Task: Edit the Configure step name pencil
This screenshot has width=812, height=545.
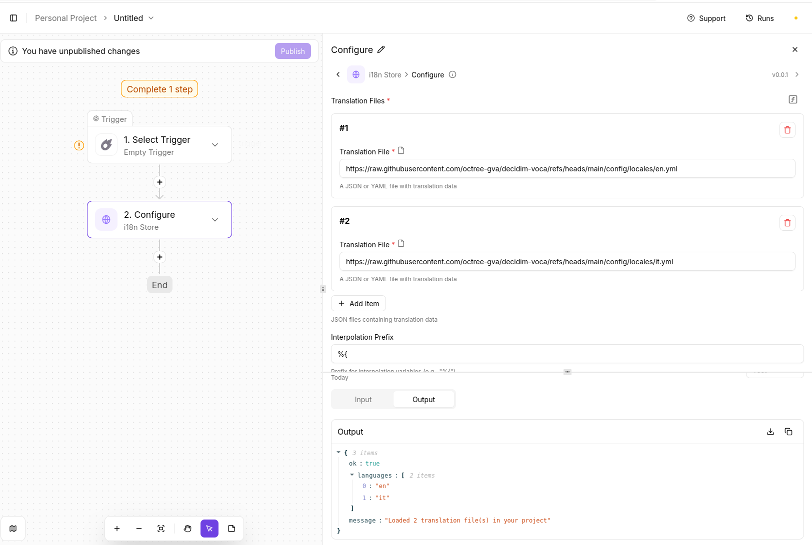Action: click(381, 49)
